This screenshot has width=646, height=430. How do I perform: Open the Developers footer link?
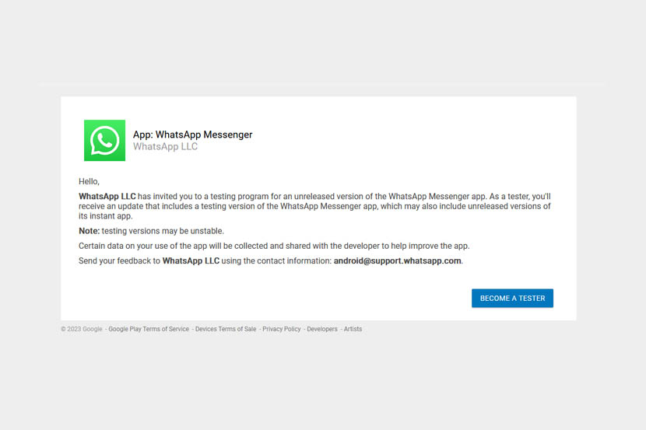[x=322, y=329]
